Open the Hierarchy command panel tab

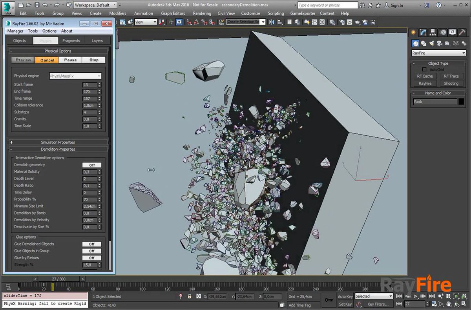click(433, 32)
